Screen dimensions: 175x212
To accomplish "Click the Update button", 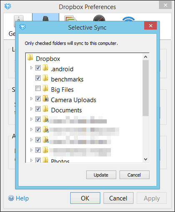I will pyautogui.click(x=101, y=175).
